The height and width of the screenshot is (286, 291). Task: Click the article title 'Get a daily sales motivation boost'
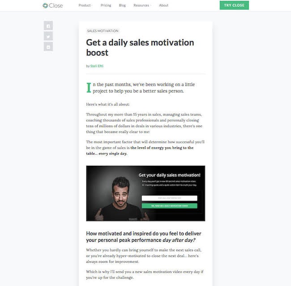tap(140, 47)
